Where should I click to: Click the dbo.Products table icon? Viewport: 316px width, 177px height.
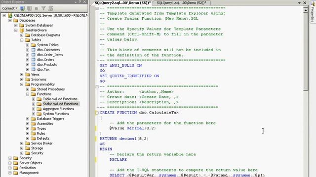(33, 64)
